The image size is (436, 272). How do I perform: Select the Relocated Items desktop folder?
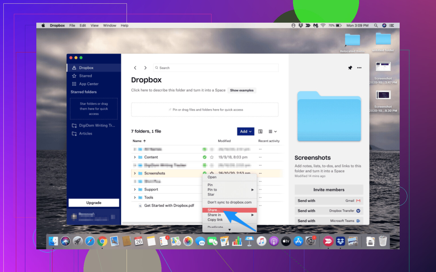[x=352, y=43]
